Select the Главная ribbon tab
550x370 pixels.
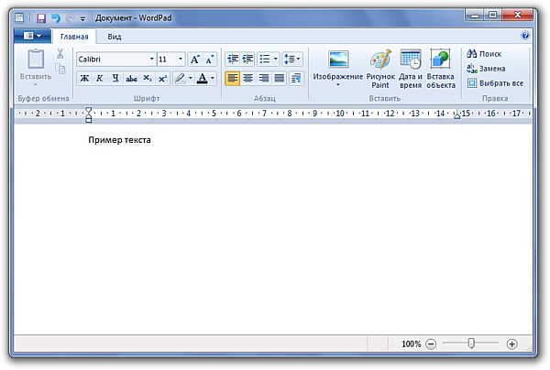[x=74, y=37]
